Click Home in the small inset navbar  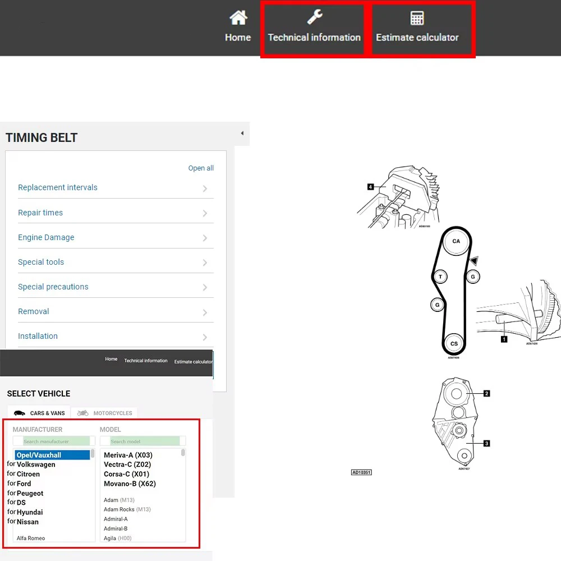click(x=111, y=359)
